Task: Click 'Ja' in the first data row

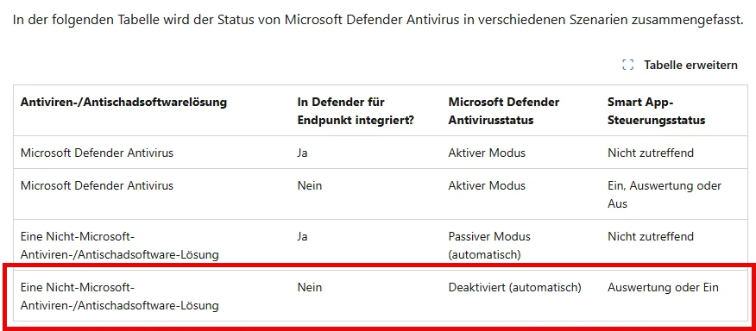Action: pos(302,153)
